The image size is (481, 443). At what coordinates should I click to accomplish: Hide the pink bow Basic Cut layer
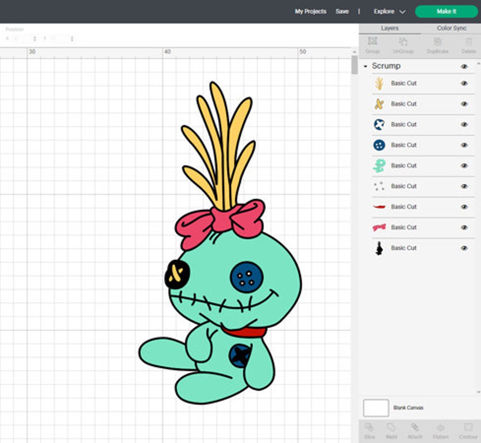(x=464, y=227)
